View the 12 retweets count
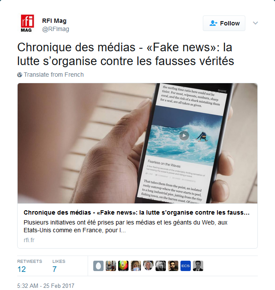The image size is (275, 290). (x=21, y=269)
